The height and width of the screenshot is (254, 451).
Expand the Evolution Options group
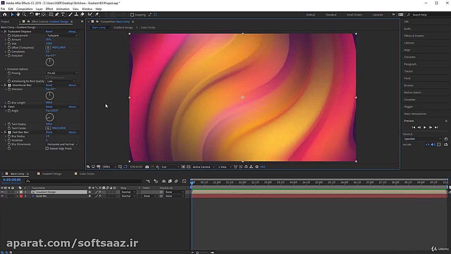(x=5, y=69)
